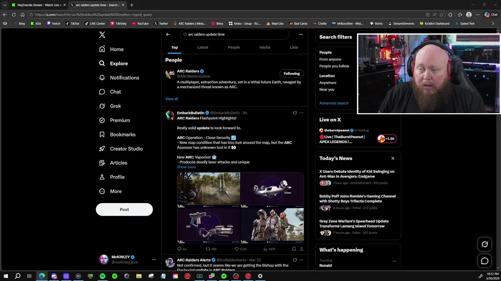Switch to the Lists tab
This screenshot has height=281, width=501.
click(x=294, y=47)
